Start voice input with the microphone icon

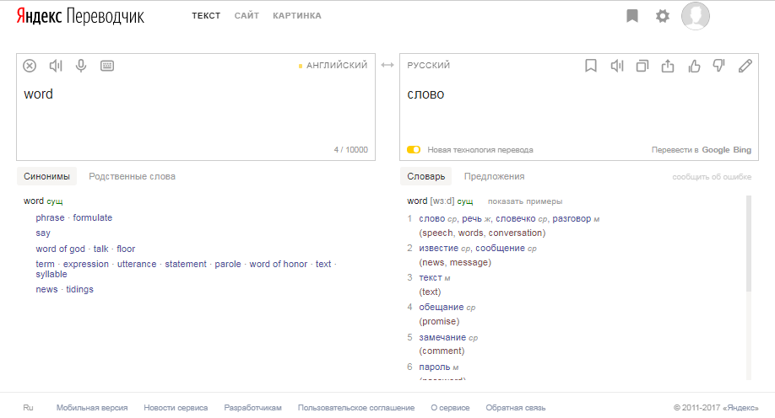81,66
